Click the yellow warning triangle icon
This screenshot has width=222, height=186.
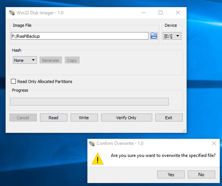tap(98, 158)
